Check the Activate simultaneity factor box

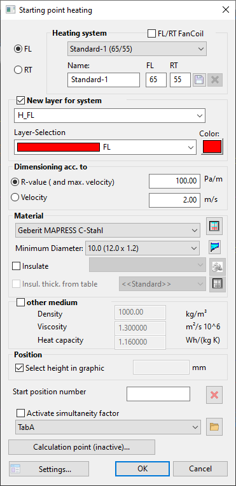21,413
